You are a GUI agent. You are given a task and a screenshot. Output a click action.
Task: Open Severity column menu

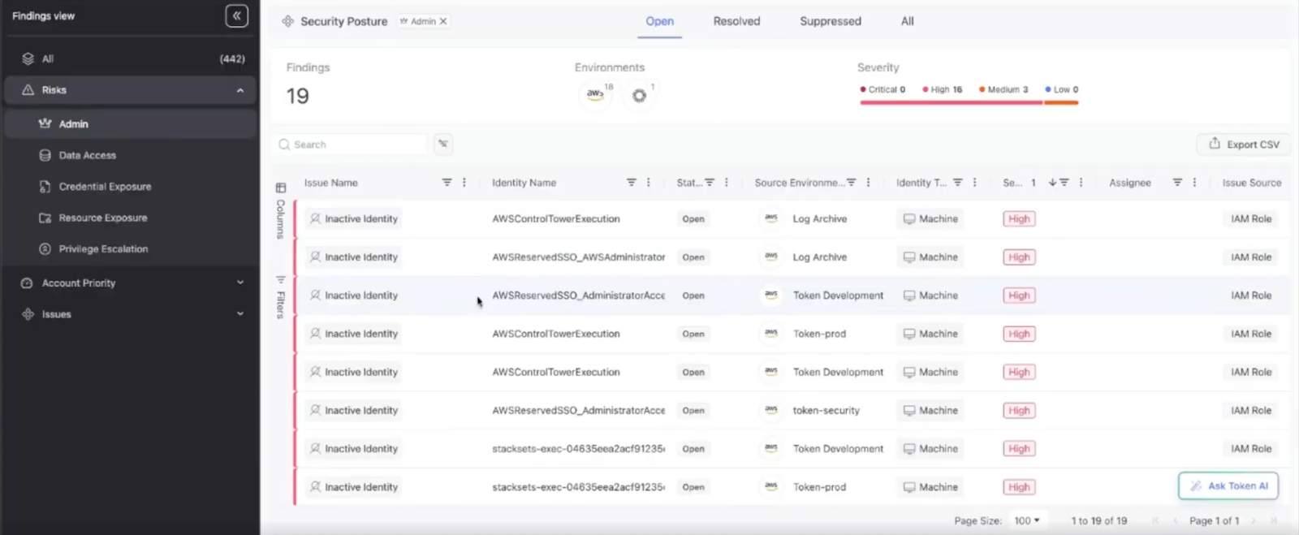(1081, 183)
